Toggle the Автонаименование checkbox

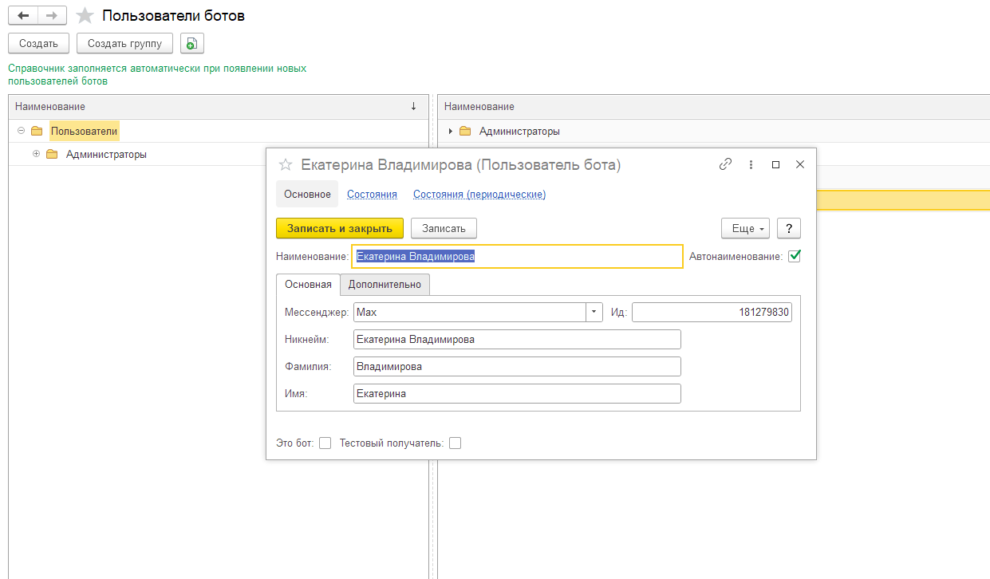pyautogui.click(x=795, y=256)
